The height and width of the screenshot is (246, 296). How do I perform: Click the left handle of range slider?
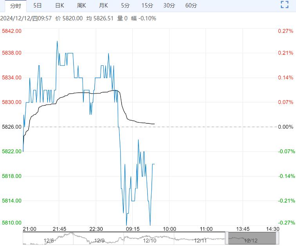[227, 238]
